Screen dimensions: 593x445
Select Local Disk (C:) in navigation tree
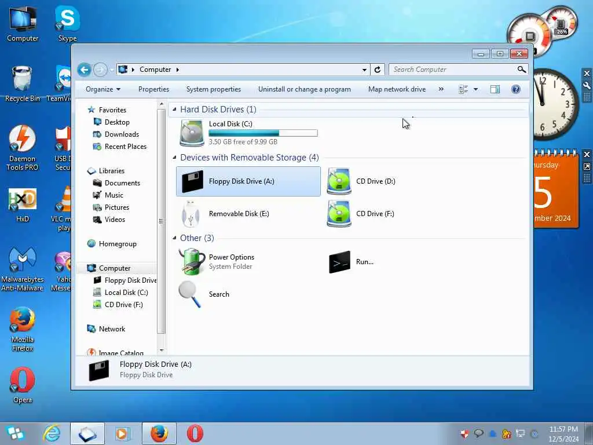(126, 293)
